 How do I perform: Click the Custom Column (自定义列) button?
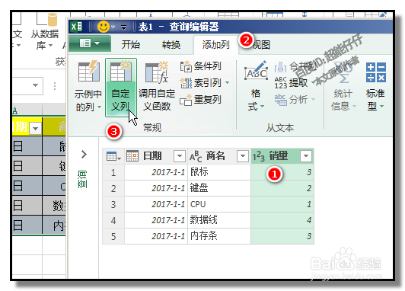[121, 88]
